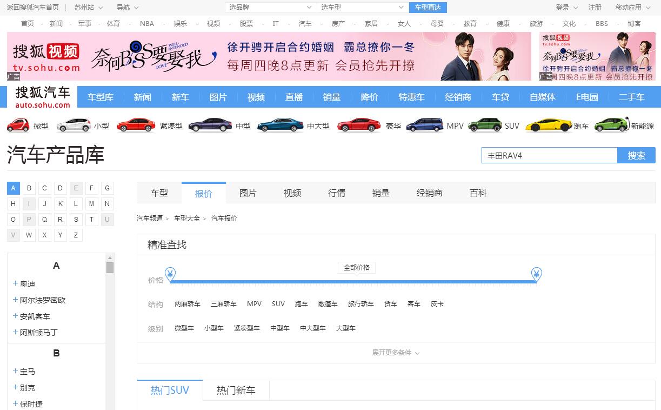This screenshot has height=410, width=661.
Task: Open the 热门新车 (hot new cars) tab
Action: coord(236,391)
